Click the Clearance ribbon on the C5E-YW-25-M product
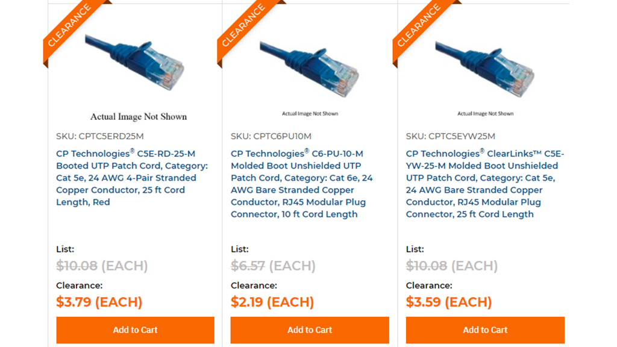Viewport: 617px width, 347px height. pyautogui.click(x=419, y=27)
